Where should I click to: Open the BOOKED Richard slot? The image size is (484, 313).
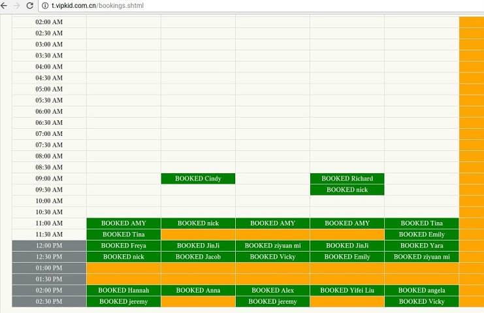pyautogui.click(x=347, y=178)
